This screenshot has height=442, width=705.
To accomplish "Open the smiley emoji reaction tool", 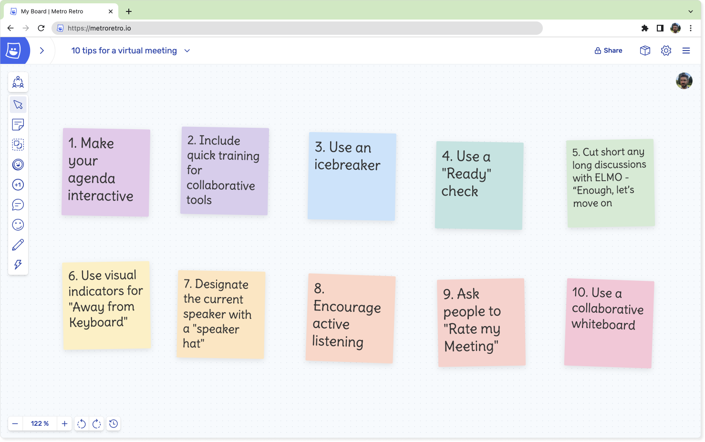I will 18,225.
